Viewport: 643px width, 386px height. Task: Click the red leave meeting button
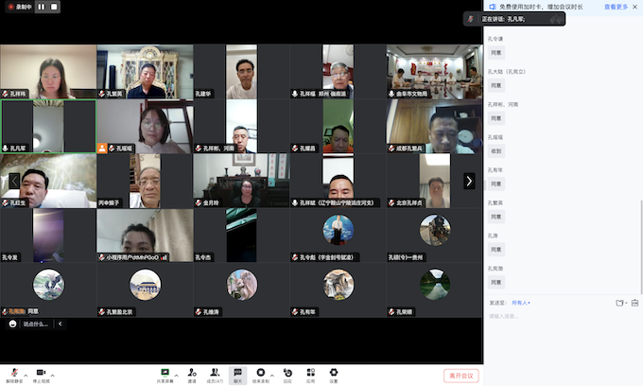coord(462,375)
